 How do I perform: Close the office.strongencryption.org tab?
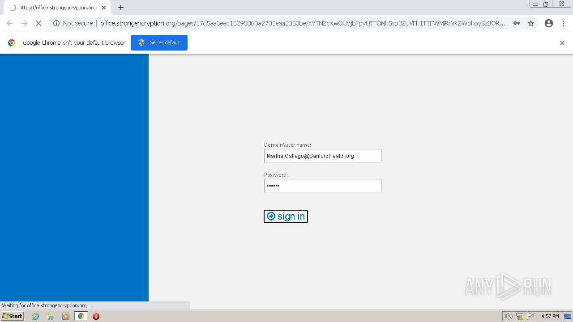point(104,8)
